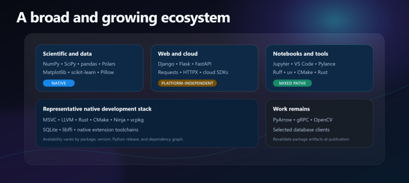
Task: Click the line starting with 'MSVC • LLVM'
Action: (x=93, y=120)
